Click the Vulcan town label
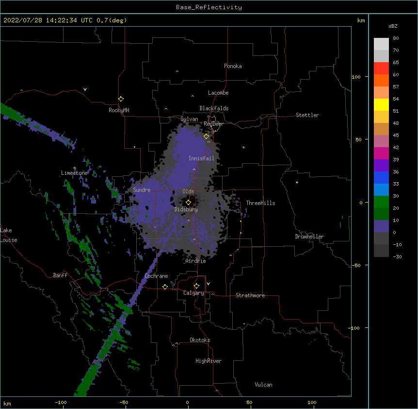The width and height of the screenshot is (418, 409). pos(263,385)
